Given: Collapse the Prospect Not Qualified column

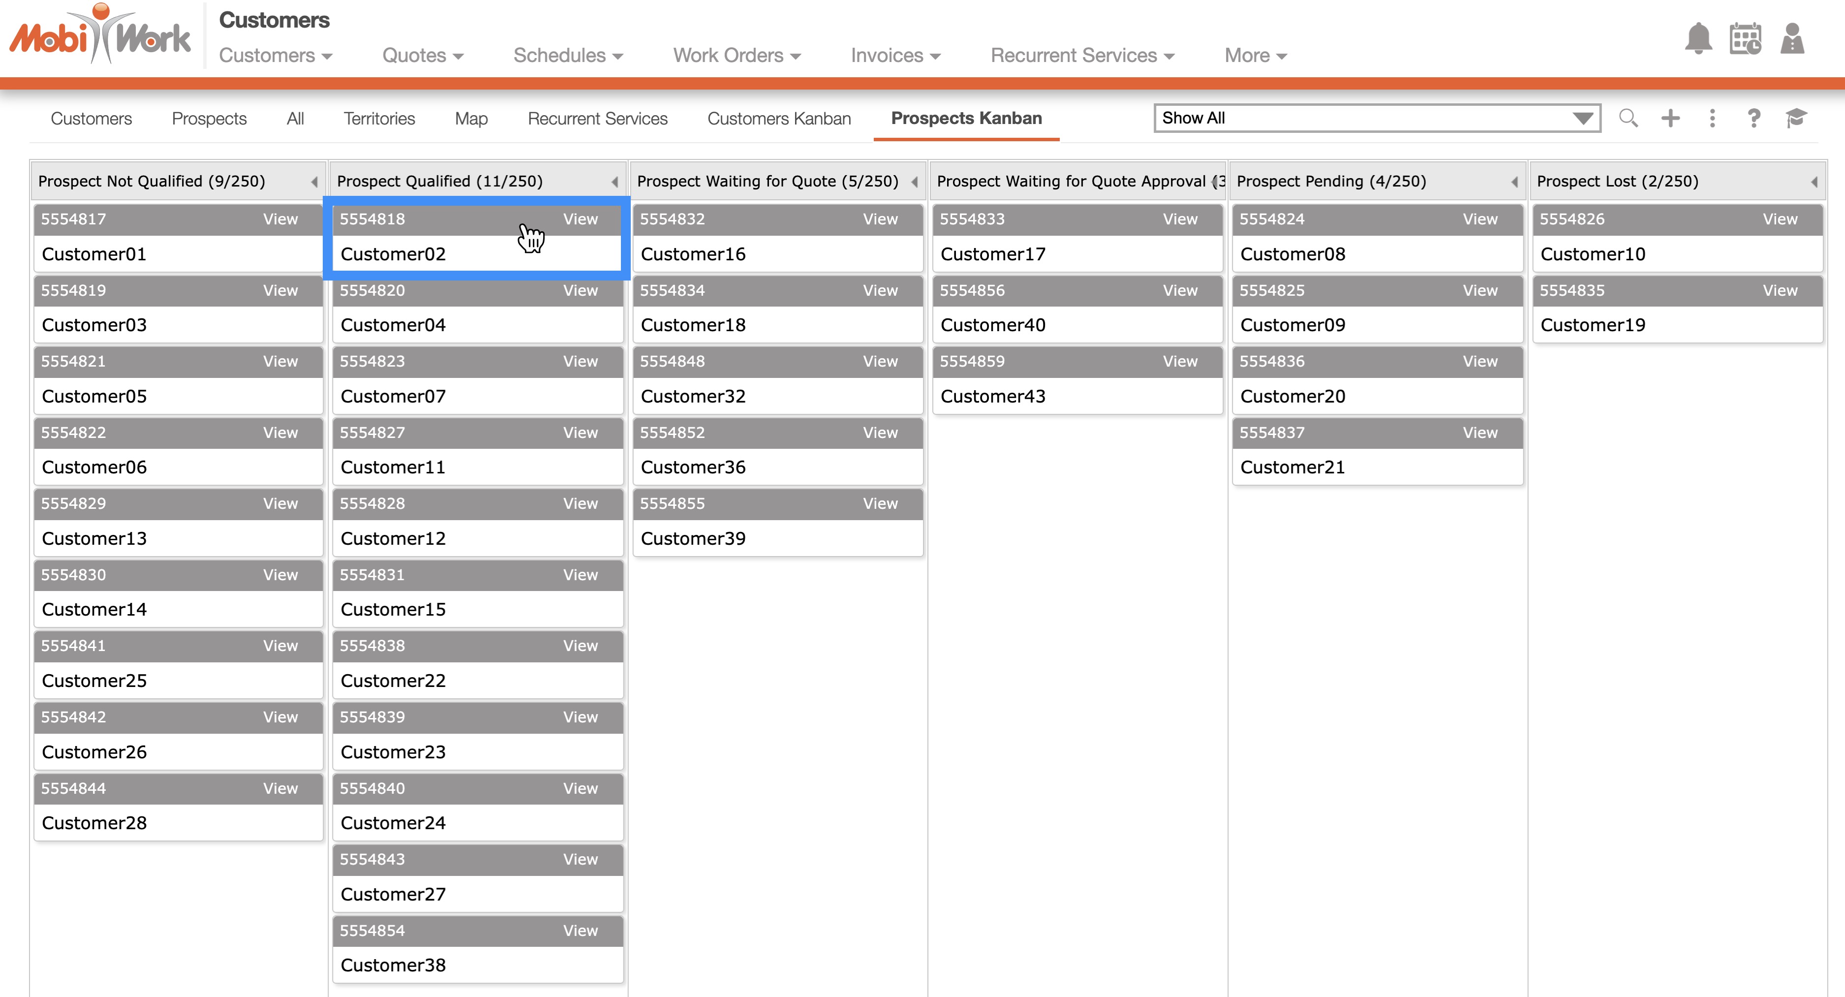Looking at the screenshot, I should [314, 182].
